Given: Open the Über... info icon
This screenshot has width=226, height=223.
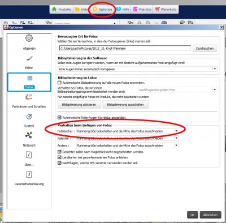Looking at the screenshot, I should (x=29, y=155).
